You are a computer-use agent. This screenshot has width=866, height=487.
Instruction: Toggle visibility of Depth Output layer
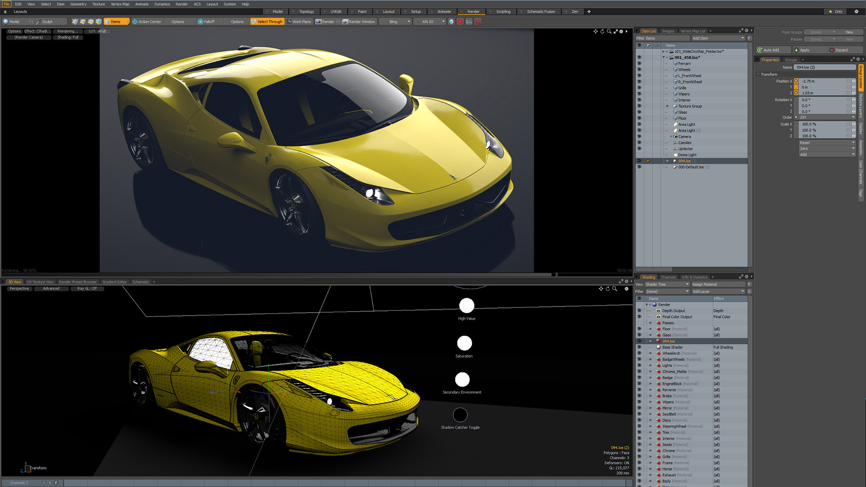[x=639, y=311]
